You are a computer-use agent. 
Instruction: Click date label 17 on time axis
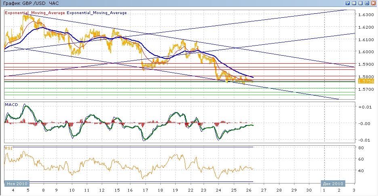[x=145, y=190]
